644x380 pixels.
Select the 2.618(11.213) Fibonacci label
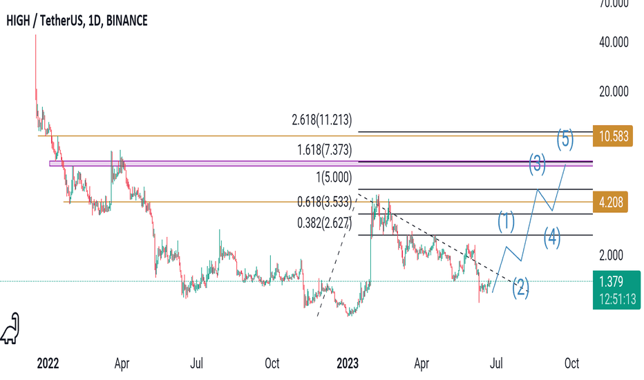coord(321,120)
